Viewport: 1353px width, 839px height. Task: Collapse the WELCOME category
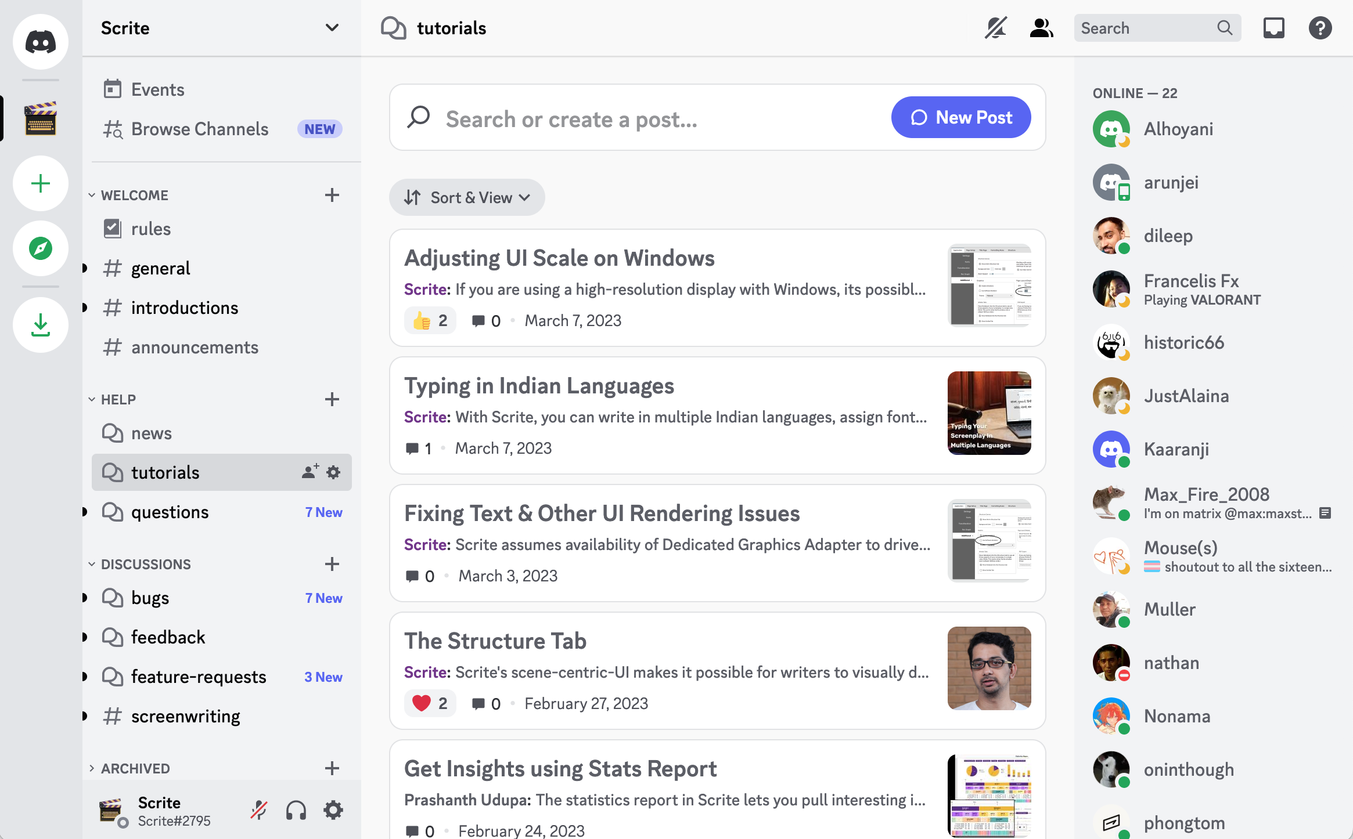coord(135,195)
